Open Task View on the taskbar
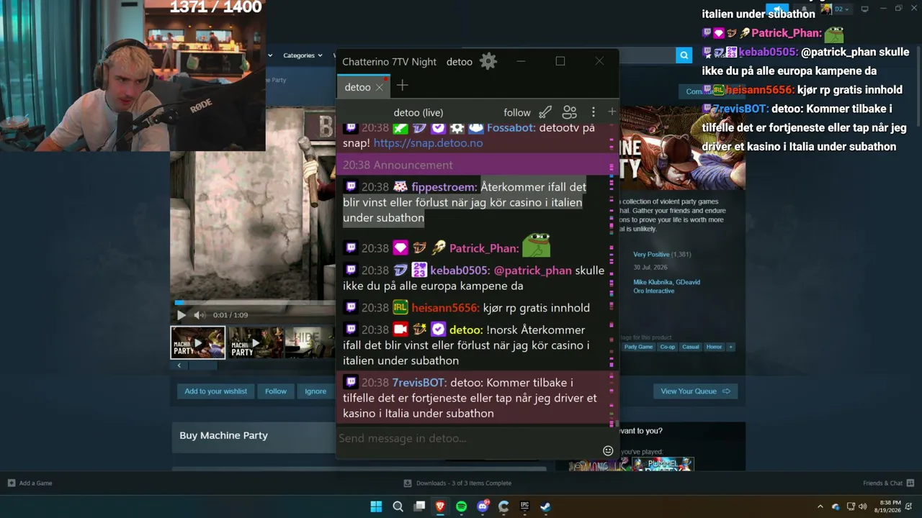Image resolution: width=922 pixels, height=518 pixels. click(x=419, y=506)
